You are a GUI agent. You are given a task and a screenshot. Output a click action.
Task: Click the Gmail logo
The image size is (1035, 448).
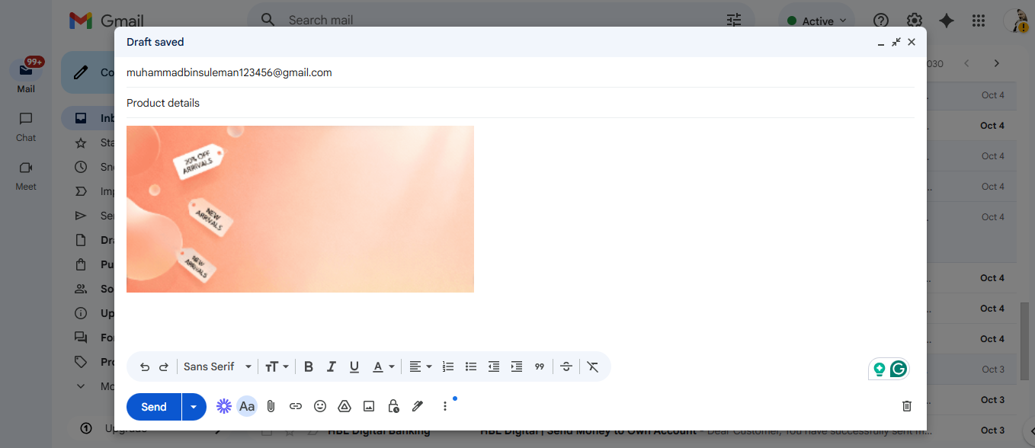click(106, 21)
